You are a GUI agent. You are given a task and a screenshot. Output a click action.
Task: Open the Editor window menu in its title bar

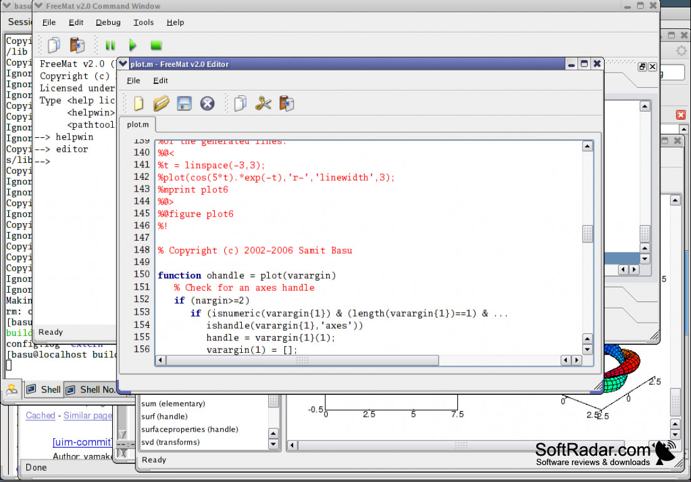[x=123, y=64]
